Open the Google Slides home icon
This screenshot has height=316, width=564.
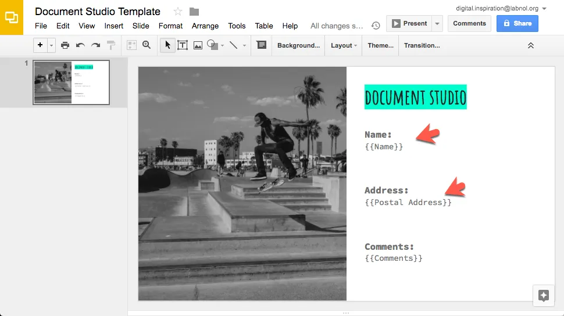[x=12, y=17]
